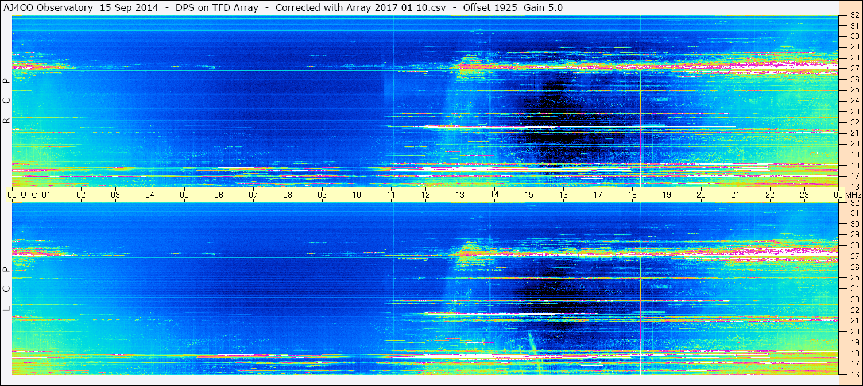Click the 03 hour label on time axis
Image resolution: width=863 pixels, height=386 pixels.
click(115, 195)
